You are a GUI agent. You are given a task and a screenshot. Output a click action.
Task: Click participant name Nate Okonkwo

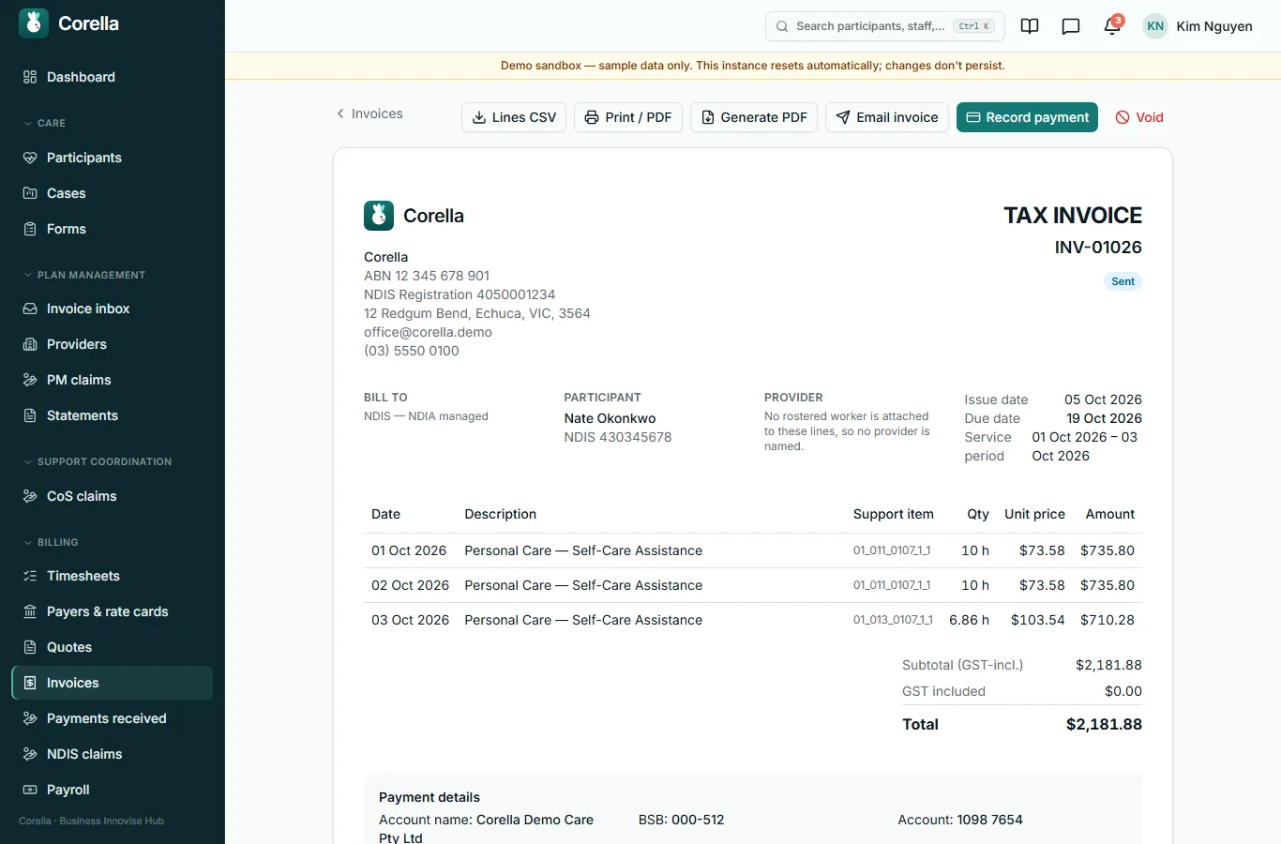[610, 418]
